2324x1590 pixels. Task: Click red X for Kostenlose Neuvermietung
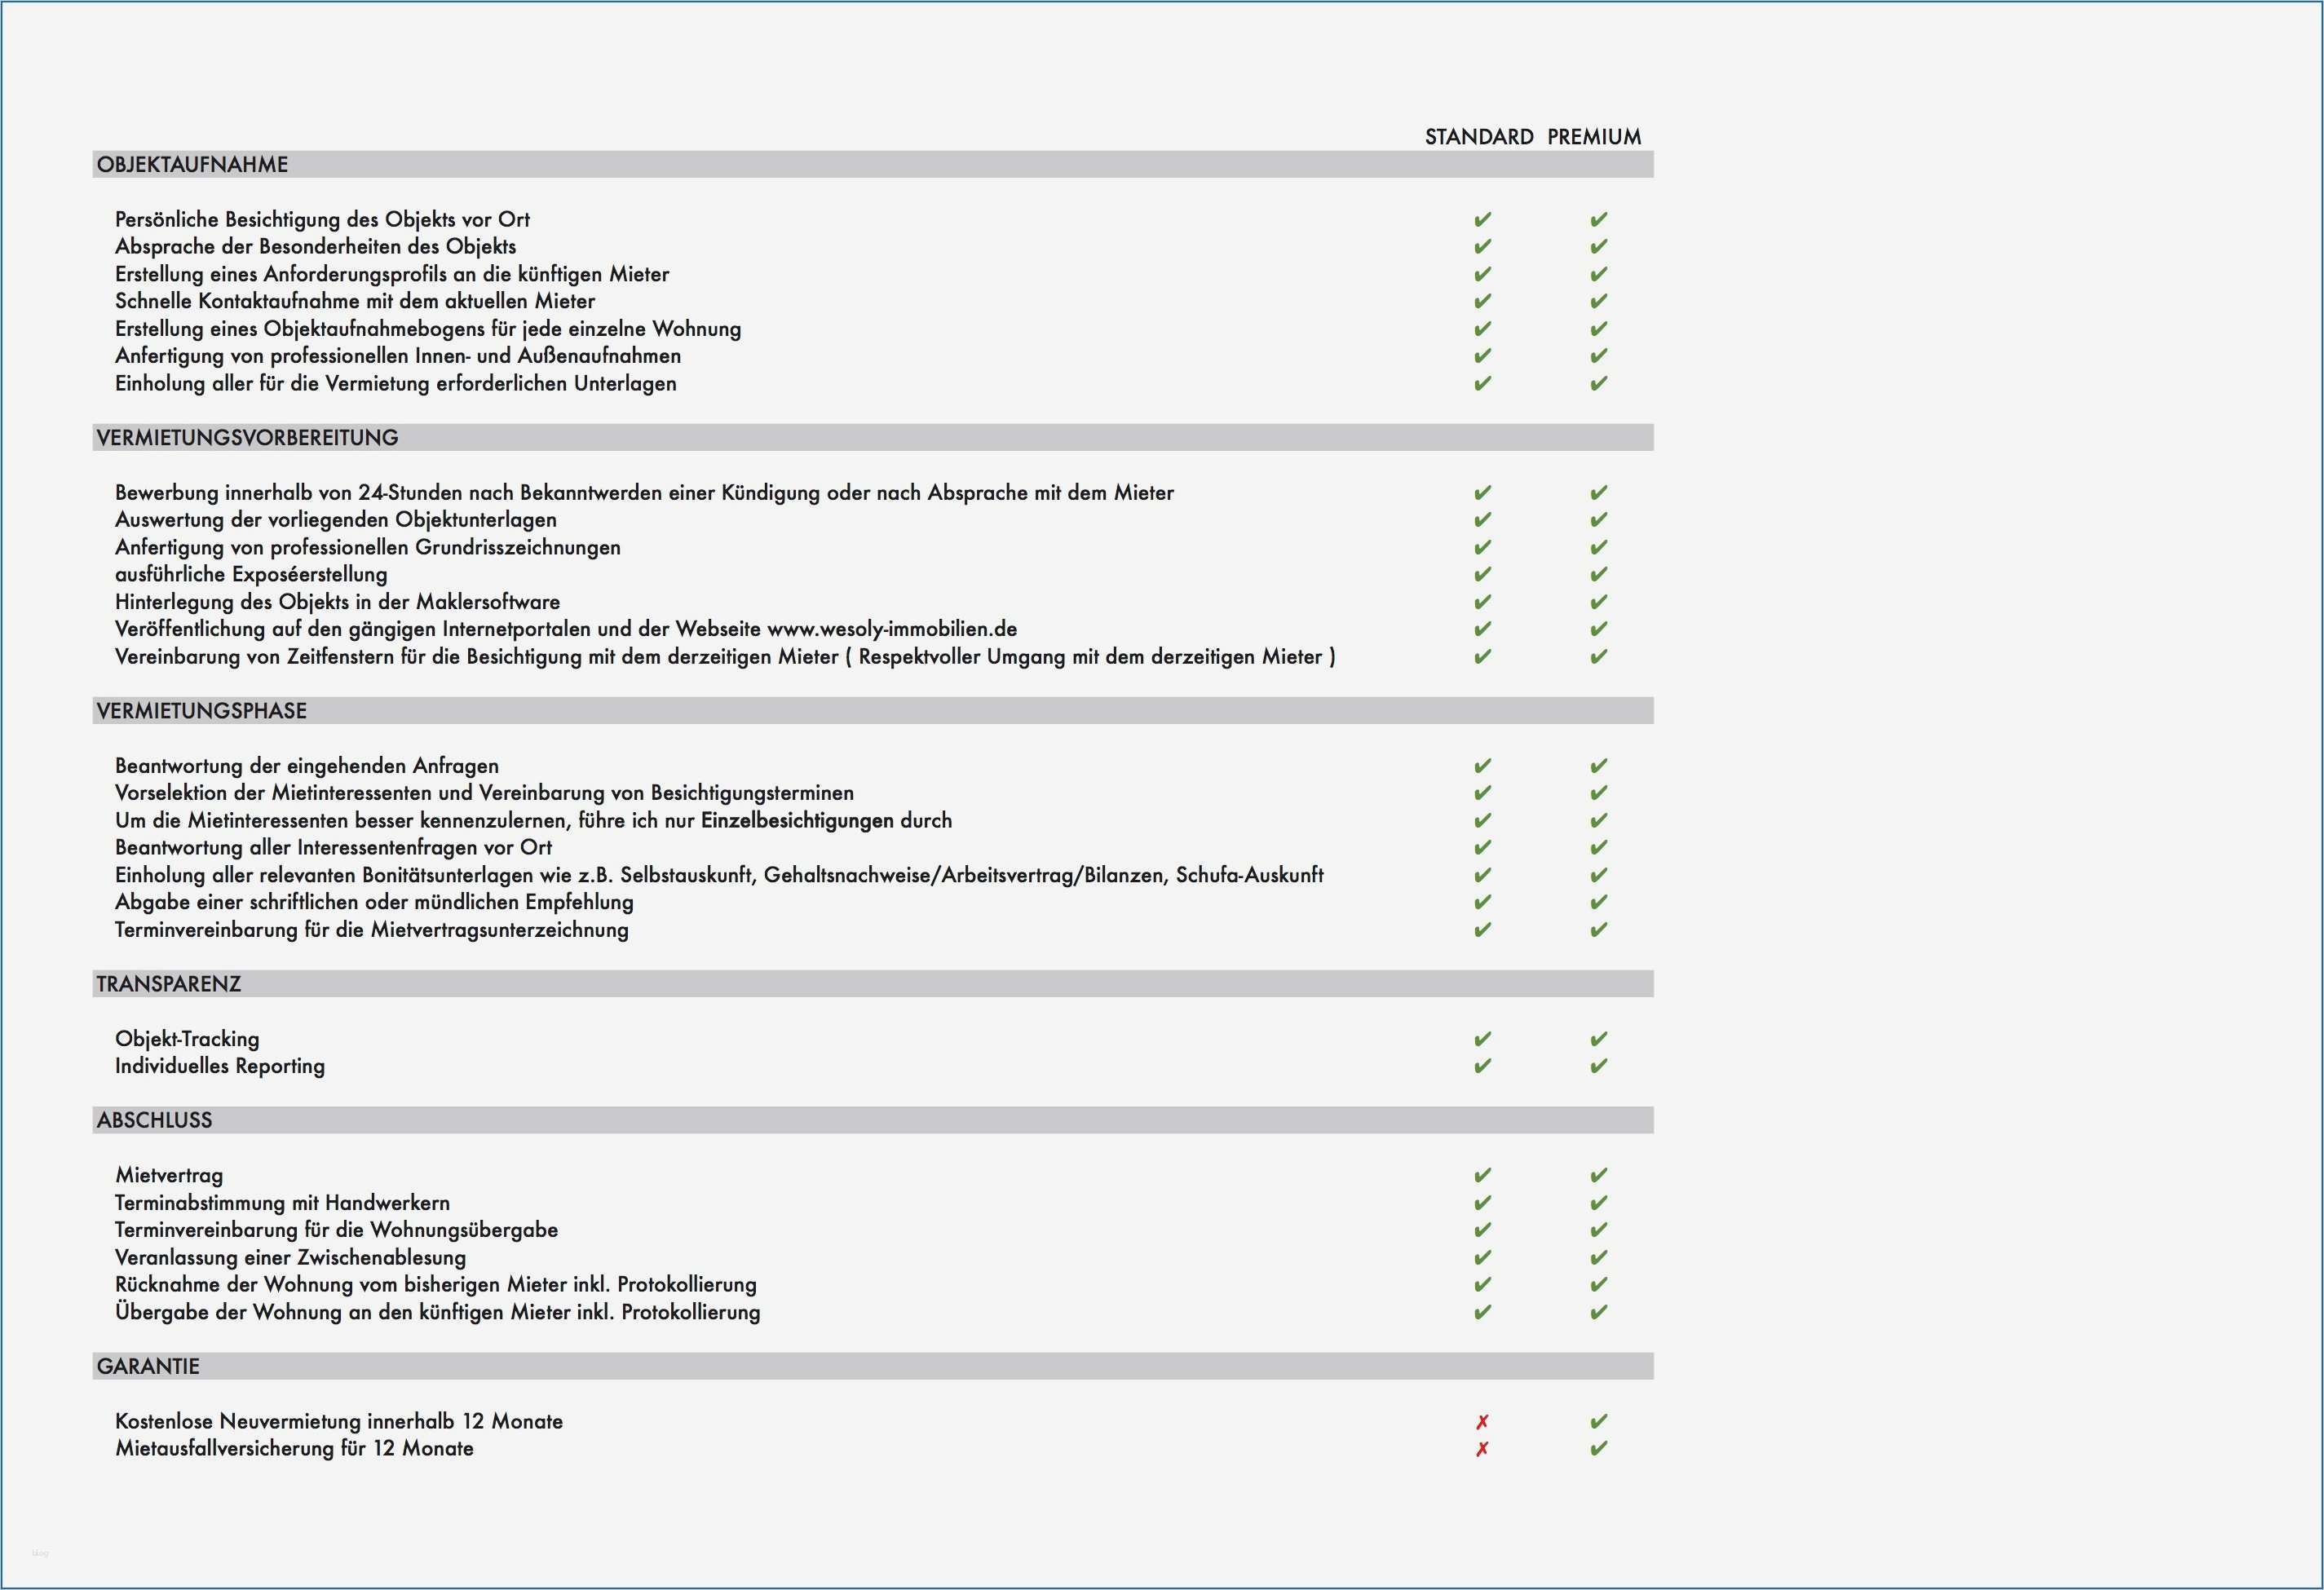(x=1482, y=1421)
